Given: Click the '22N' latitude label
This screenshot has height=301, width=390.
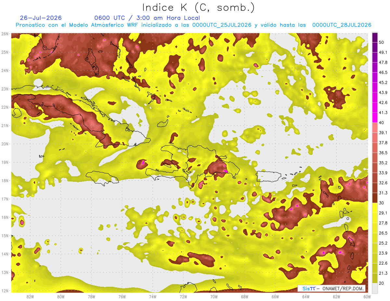Looking at the screenshot, I should tap(5, 107).
